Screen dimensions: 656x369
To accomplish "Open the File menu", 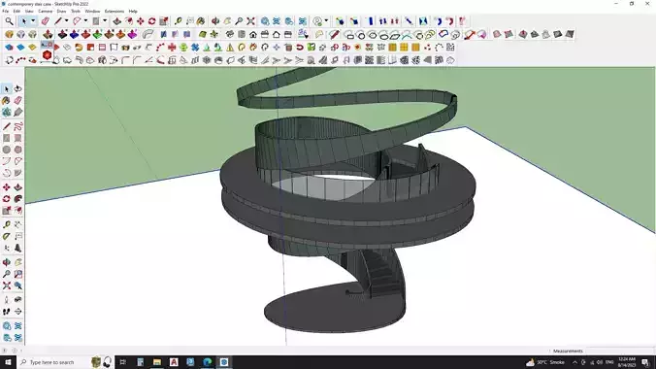I will [x=6, y=12].
